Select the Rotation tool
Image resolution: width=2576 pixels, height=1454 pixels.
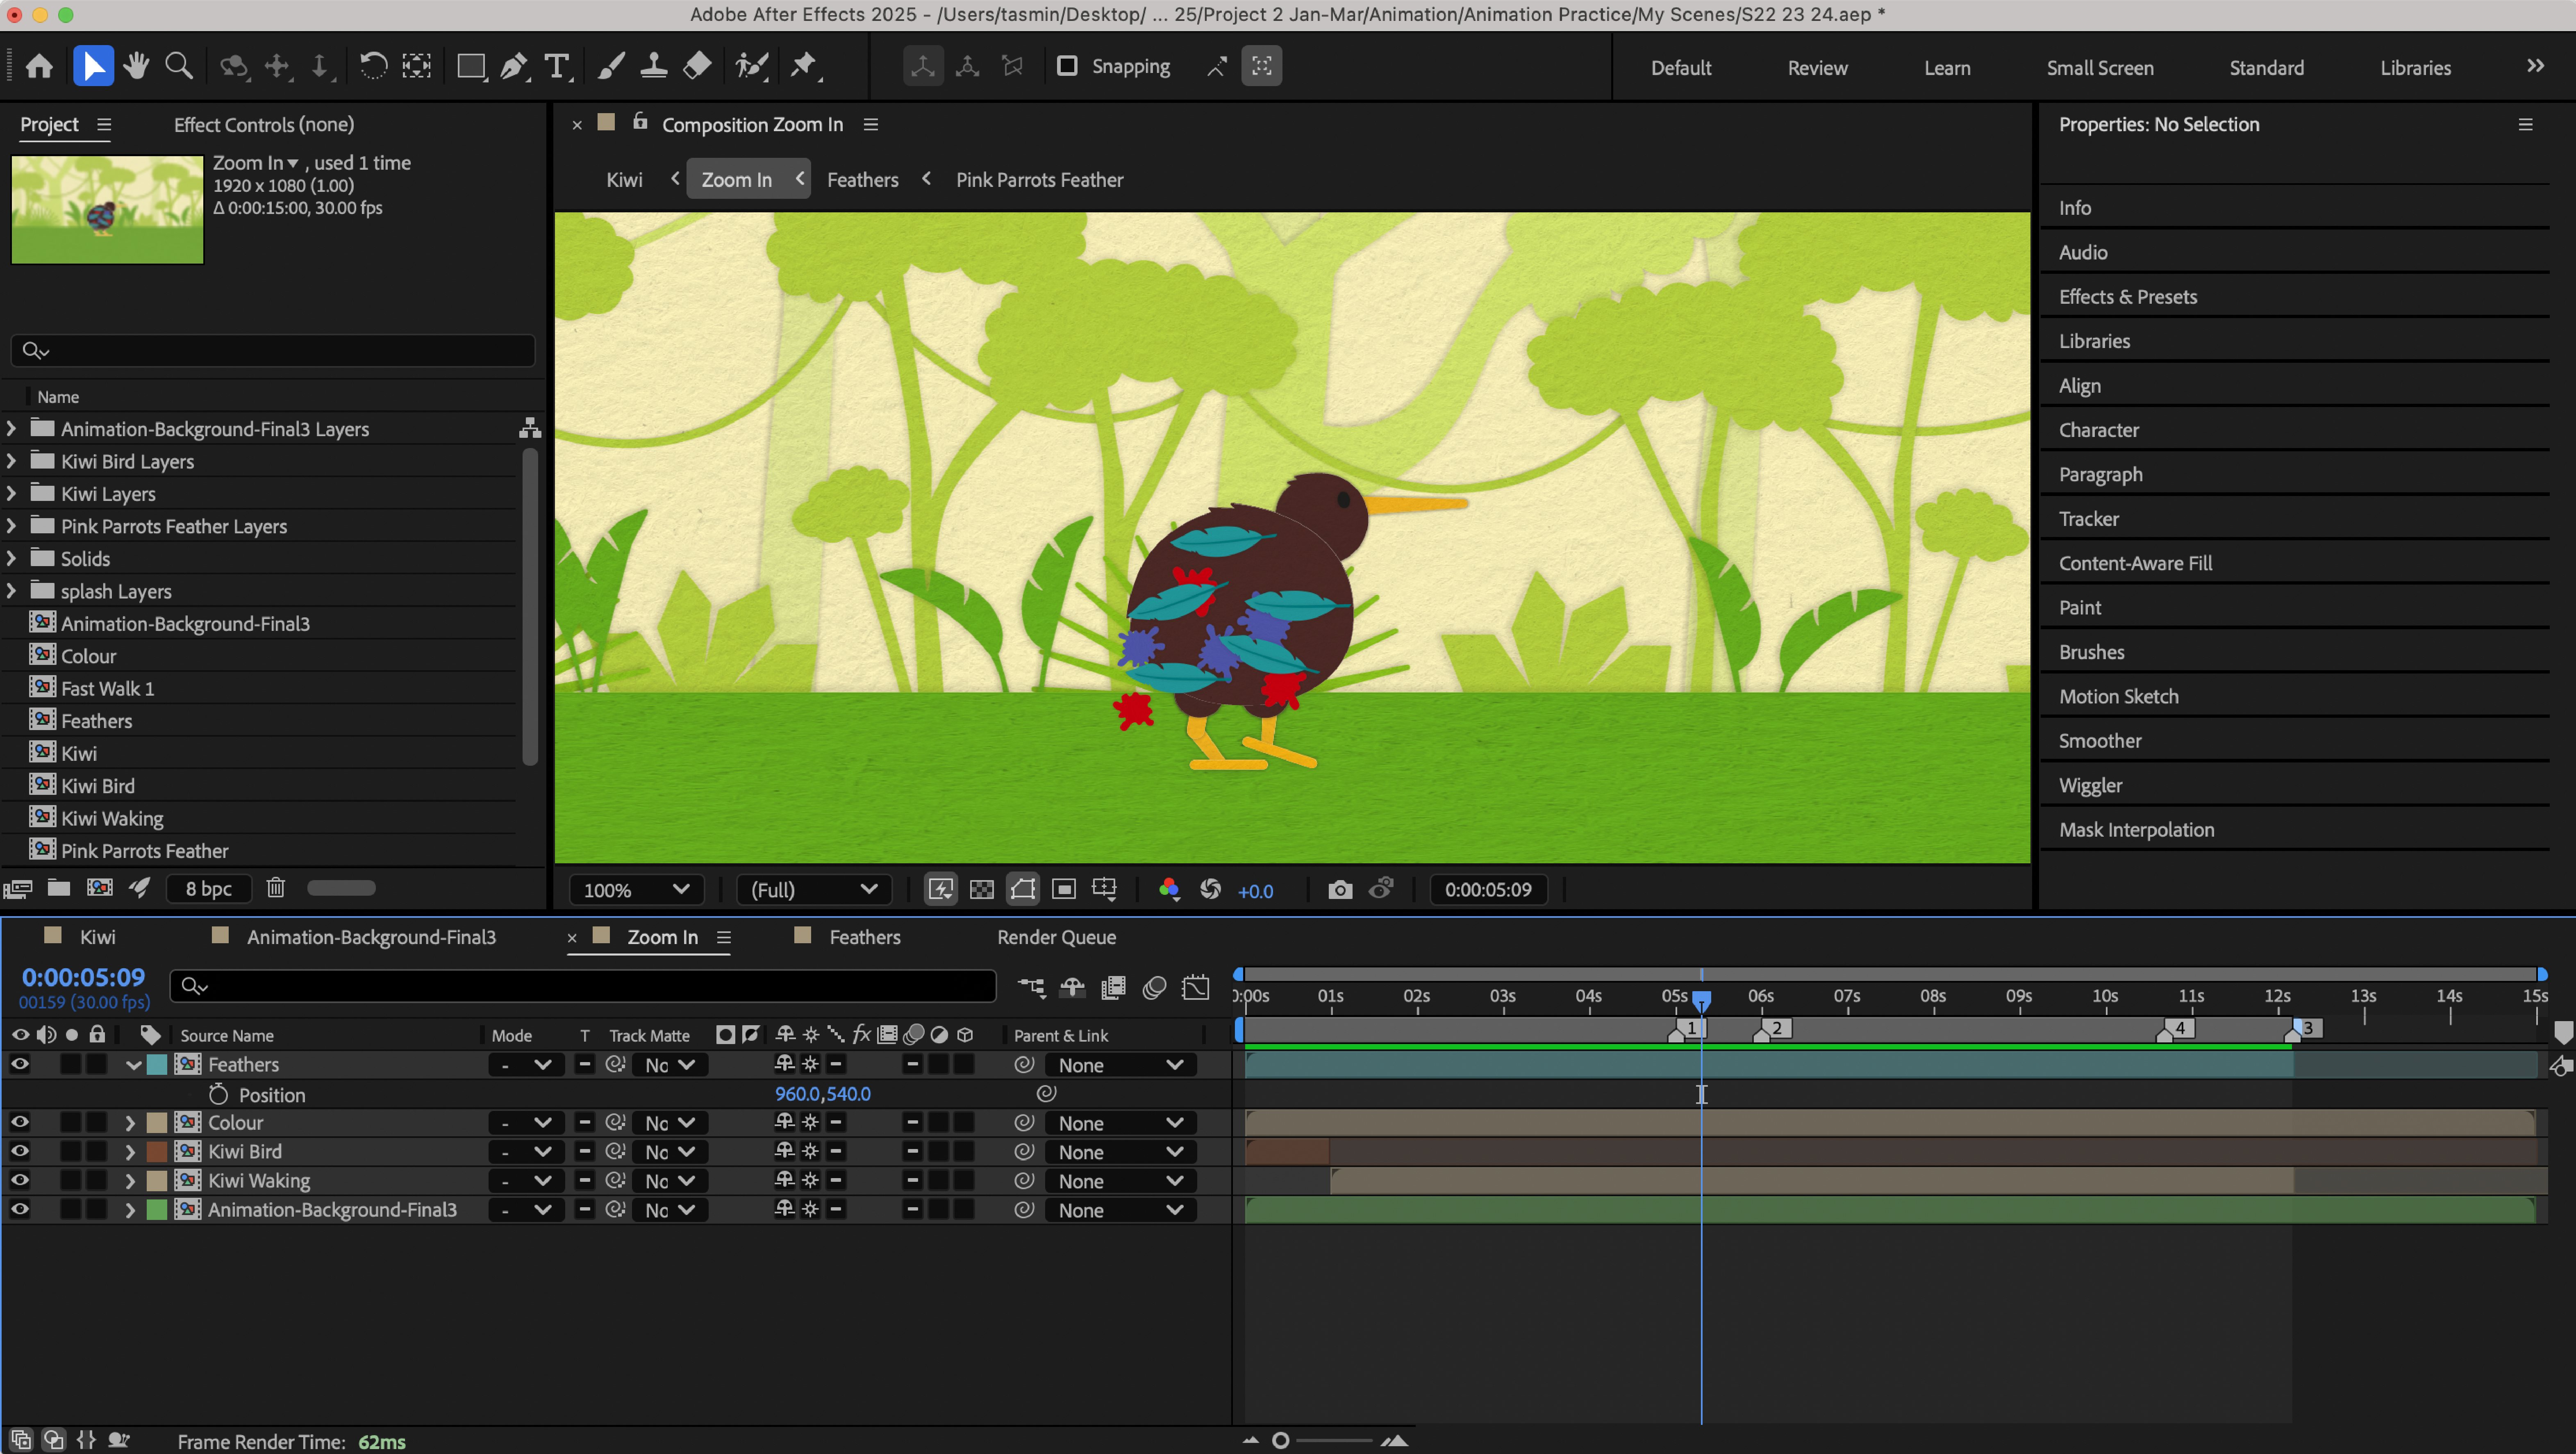373,67
